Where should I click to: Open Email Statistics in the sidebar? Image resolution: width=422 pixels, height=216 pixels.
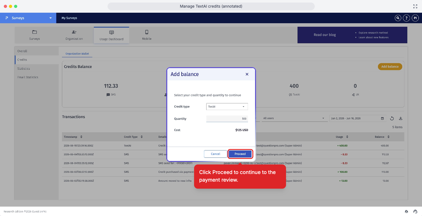(37, 77)
